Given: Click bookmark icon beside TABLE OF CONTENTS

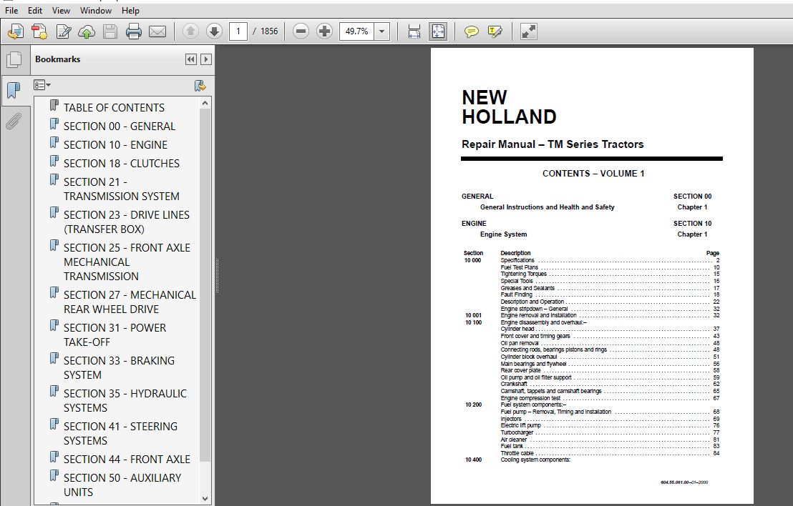Looking at the screenshot, I should tap(54, 106).
